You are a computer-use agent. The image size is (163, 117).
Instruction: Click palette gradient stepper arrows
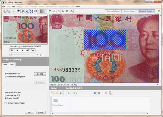(x=39, y=11)
